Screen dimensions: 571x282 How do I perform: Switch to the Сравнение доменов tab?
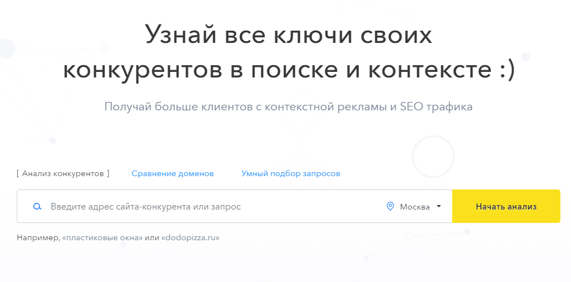(172, 173)
